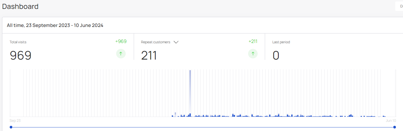Click the green up arrow under Repeat customers
Viewport: 403px width, 131px height.
(x=253, y=54)
